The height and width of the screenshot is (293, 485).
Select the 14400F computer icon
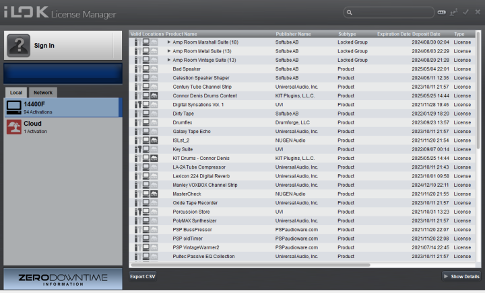14,108
